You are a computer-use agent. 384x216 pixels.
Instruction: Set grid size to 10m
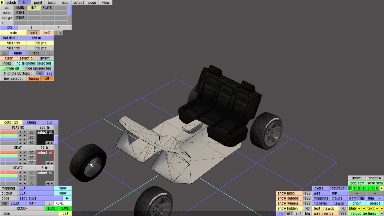click(371, 198)
